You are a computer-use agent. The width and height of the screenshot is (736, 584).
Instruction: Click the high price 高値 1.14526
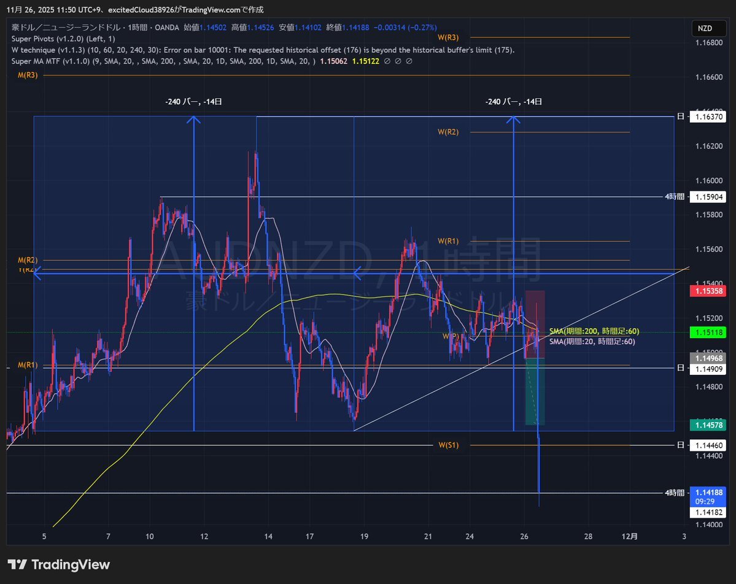click(252, 27)
